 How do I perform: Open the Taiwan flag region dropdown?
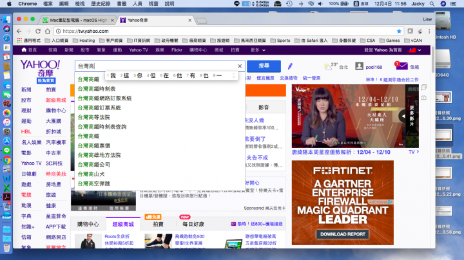(x=415, y=50)
